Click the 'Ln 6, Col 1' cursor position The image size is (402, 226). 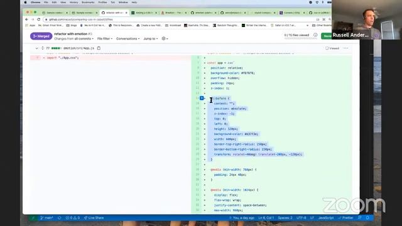[266, 218]
